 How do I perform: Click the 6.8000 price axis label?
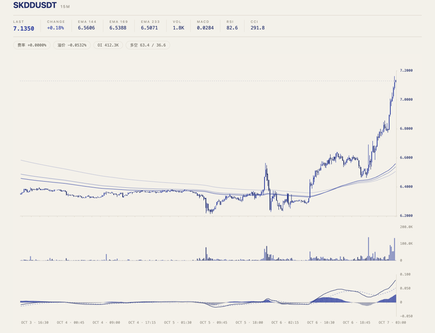click(406, 129)
